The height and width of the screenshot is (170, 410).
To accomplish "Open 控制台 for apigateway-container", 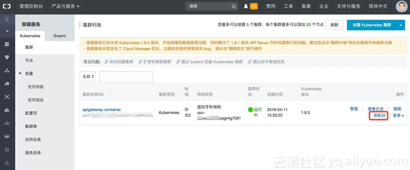I will click(x=380, y=116).
